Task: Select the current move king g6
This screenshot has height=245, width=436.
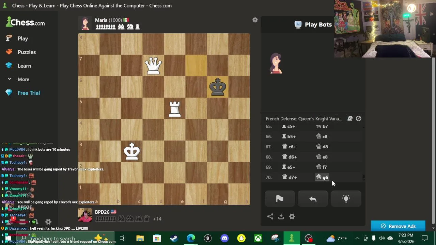Action: (x=322, y=177)
